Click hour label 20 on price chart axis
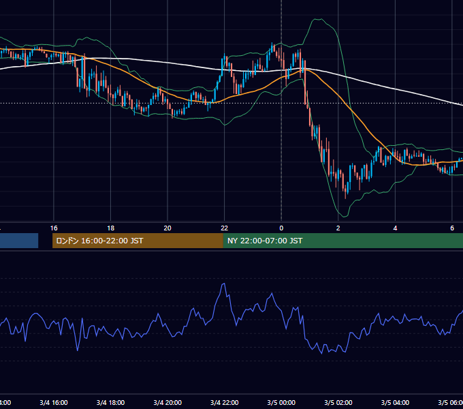Viewport: 463px width, 409px height. click(x=167, y=228)
